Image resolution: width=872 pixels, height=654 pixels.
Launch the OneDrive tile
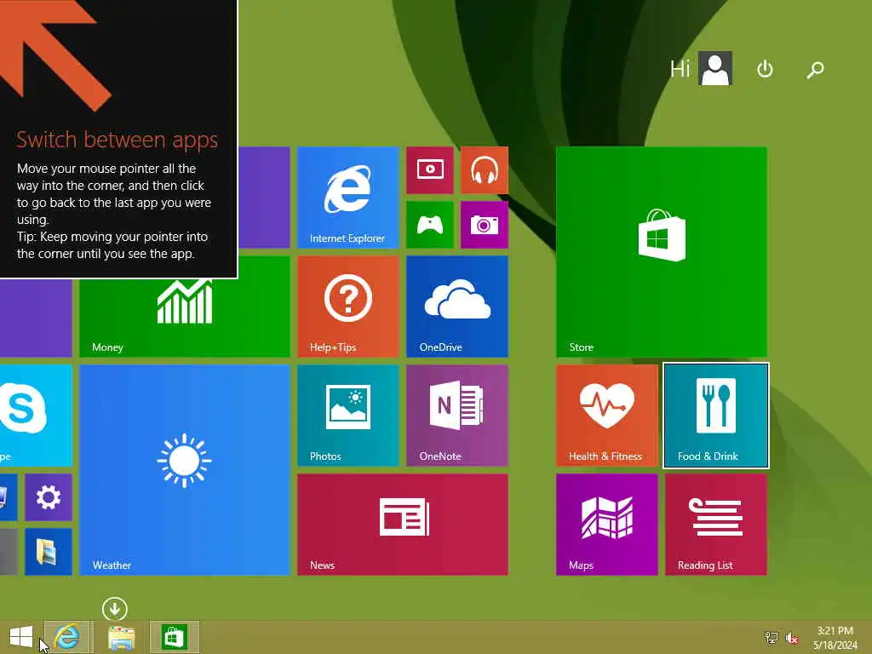457,307
